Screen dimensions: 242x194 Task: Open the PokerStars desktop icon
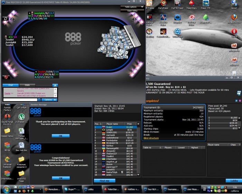coord(192,5)
